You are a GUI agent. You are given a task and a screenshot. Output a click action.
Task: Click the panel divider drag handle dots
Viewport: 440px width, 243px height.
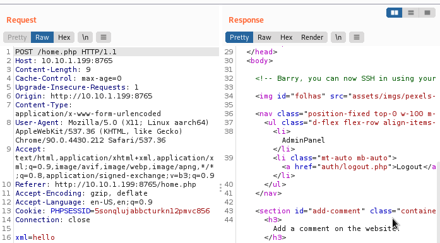(220, 187)
